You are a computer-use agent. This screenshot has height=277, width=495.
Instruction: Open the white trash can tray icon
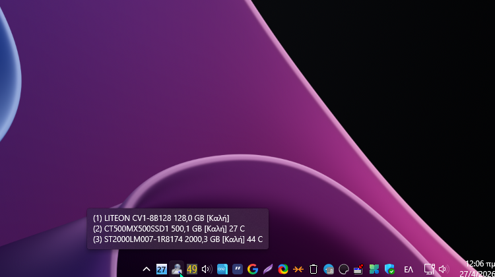click(x=313, y=269)
